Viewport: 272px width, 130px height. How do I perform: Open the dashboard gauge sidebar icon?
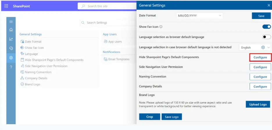11,48
